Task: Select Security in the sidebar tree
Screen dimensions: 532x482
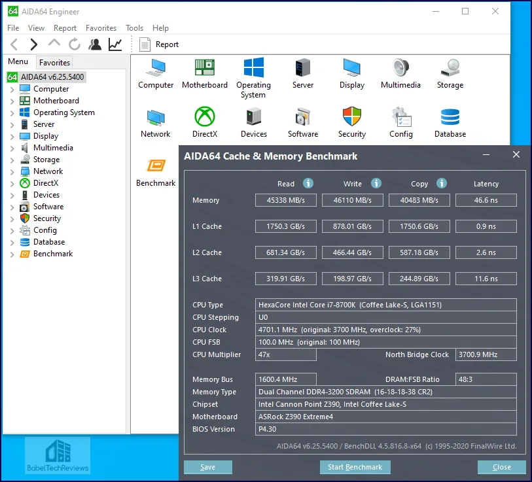Action: coord(41,218)
